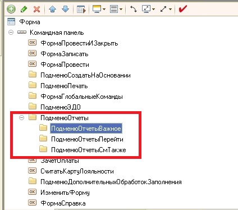Select the ФормаПровестиИЗакрыть button item
Screen dimensions: 238x210
pos(79,43)
